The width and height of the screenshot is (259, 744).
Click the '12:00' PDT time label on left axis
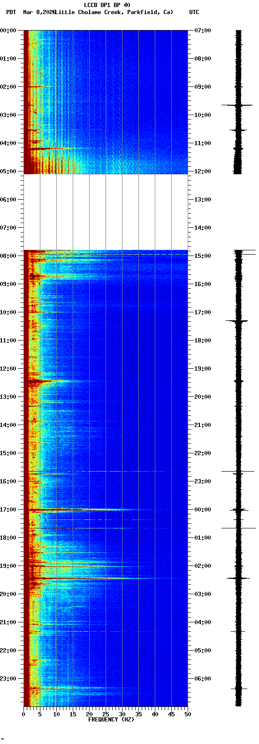[x=8, y=368]
